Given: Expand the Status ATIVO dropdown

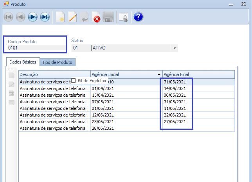Looking at the screenshot, I should (x=174, y=48).
